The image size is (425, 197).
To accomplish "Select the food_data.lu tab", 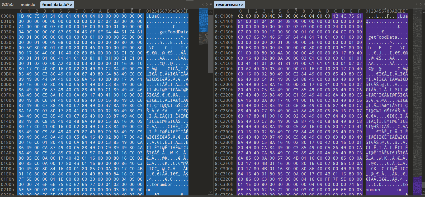I will tap(55, 4).
